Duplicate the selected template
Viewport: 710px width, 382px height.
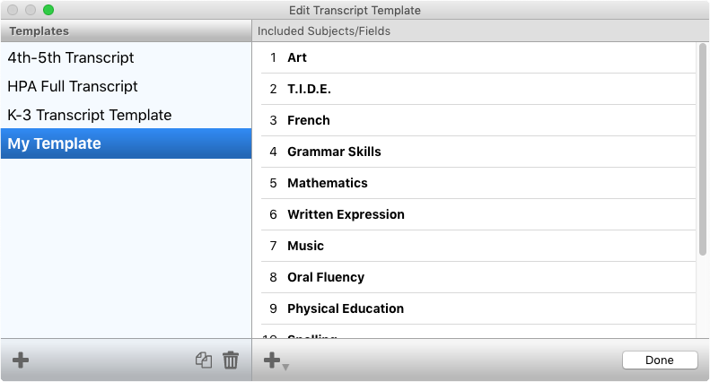[x=204, y=360]
